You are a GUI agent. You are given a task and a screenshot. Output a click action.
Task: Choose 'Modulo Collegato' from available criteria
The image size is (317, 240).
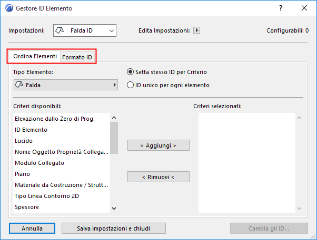[x=39, y=163]
